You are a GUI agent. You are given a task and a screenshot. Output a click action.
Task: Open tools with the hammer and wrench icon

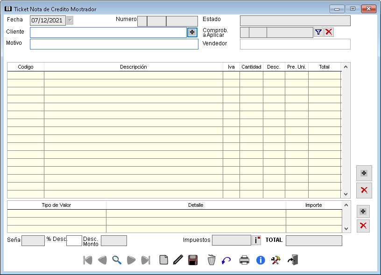(x=275, y=260)
